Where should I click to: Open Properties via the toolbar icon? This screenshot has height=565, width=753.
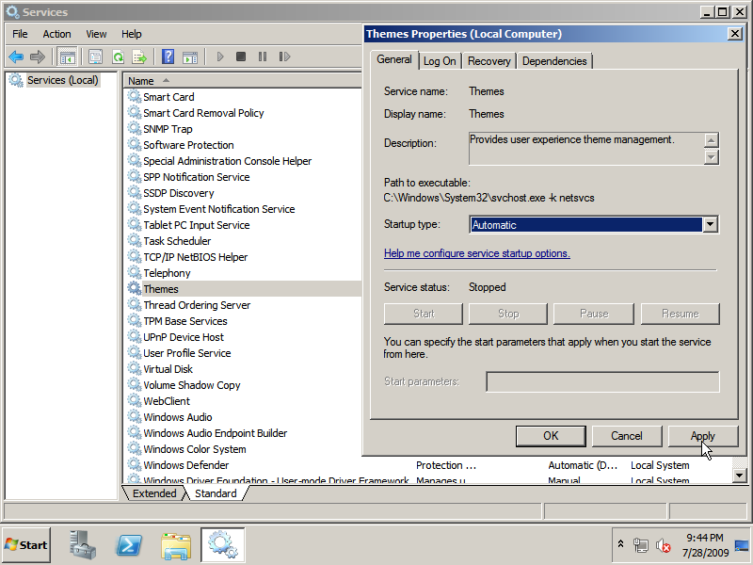[x=95, y=57]
